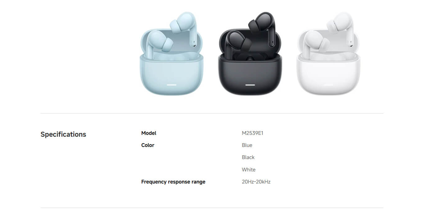Select the model number M2539E1
The image size is (424, 217).
pos(253,133)
